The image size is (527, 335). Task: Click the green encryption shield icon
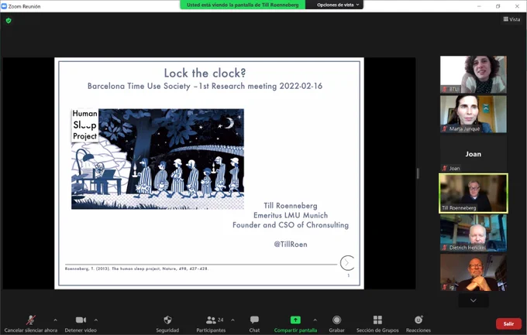[9, 21]
